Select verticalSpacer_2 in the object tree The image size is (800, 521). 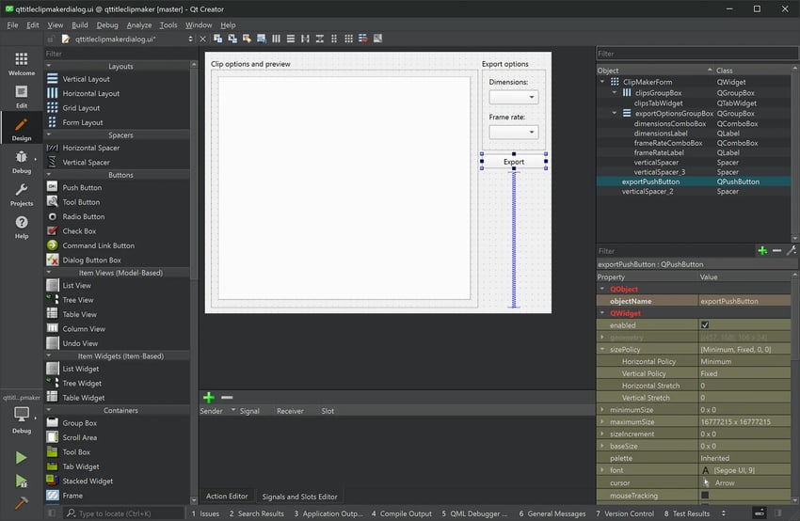click(652, 192)
